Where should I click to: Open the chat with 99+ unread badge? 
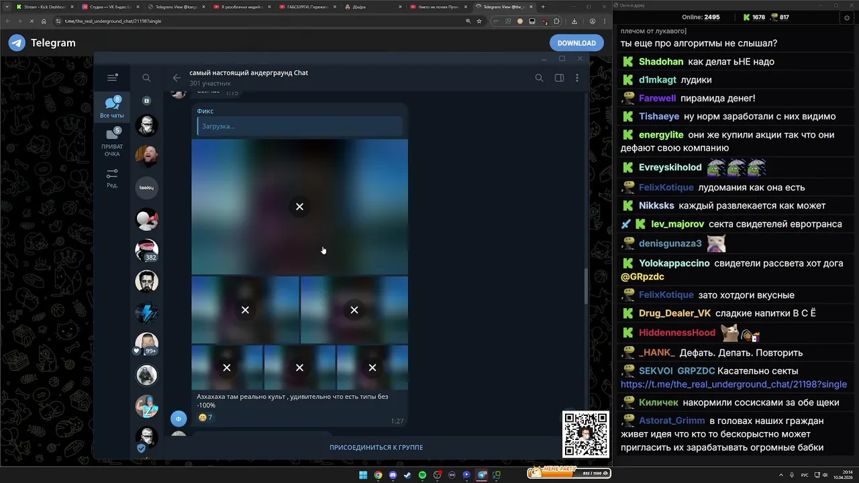pyautogui.click(x=146, y=344)
